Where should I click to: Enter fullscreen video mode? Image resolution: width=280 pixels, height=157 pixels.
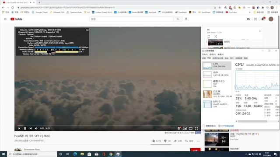[196, 128]
